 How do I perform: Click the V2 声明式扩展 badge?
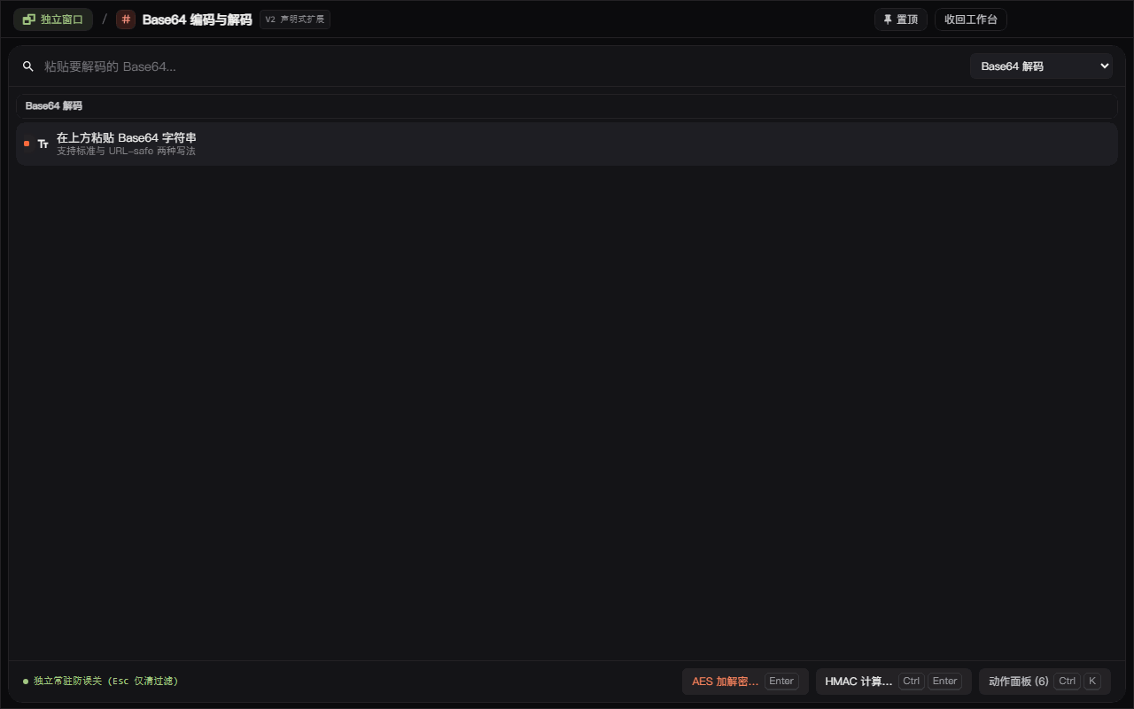click(x=295, y=19)
